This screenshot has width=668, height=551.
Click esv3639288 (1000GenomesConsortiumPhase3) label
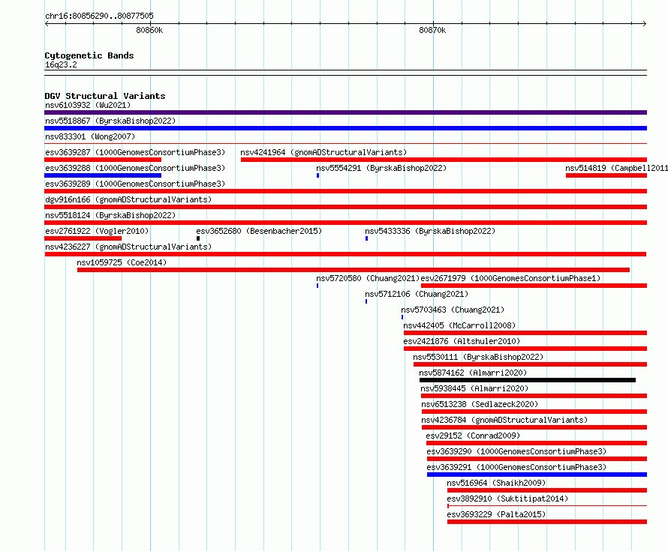tap(135, 168)
